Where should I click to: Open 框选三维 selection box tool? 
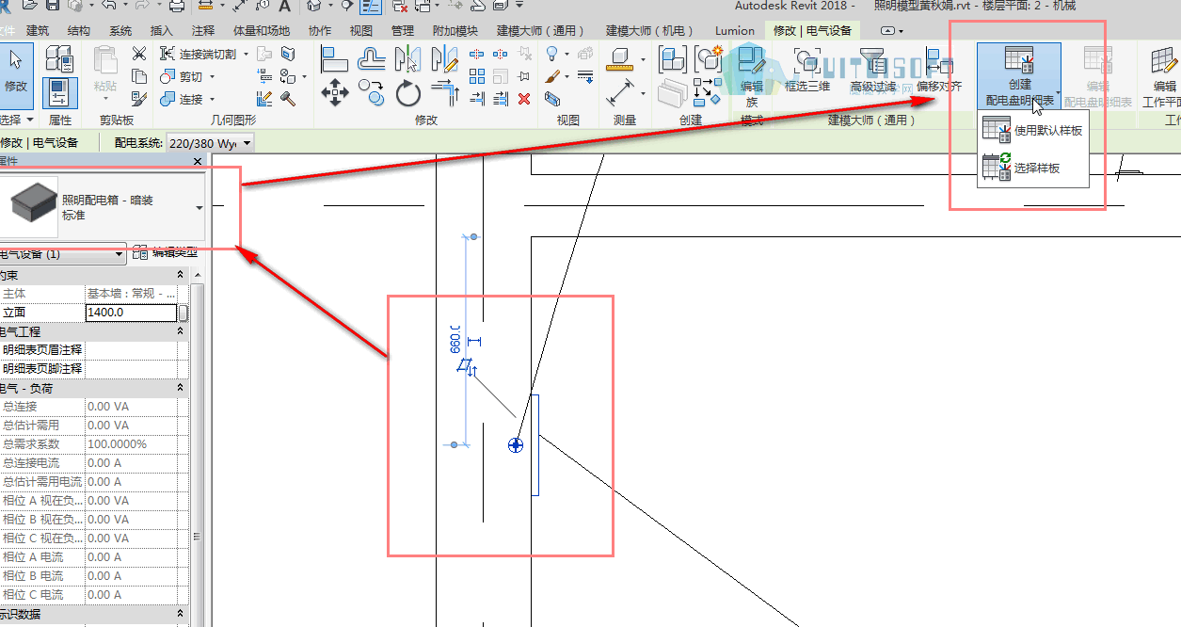[x=807, y=72]
